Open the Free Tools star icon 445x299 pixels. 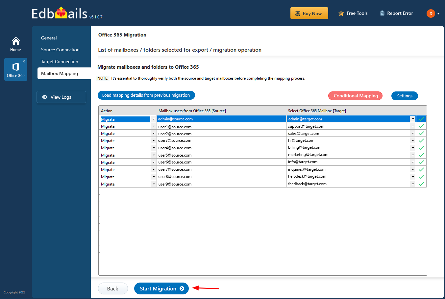pos(341,13)
